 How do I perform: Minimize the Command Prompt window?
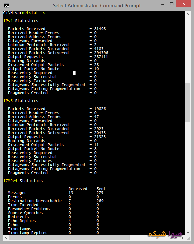coord(163,5)
